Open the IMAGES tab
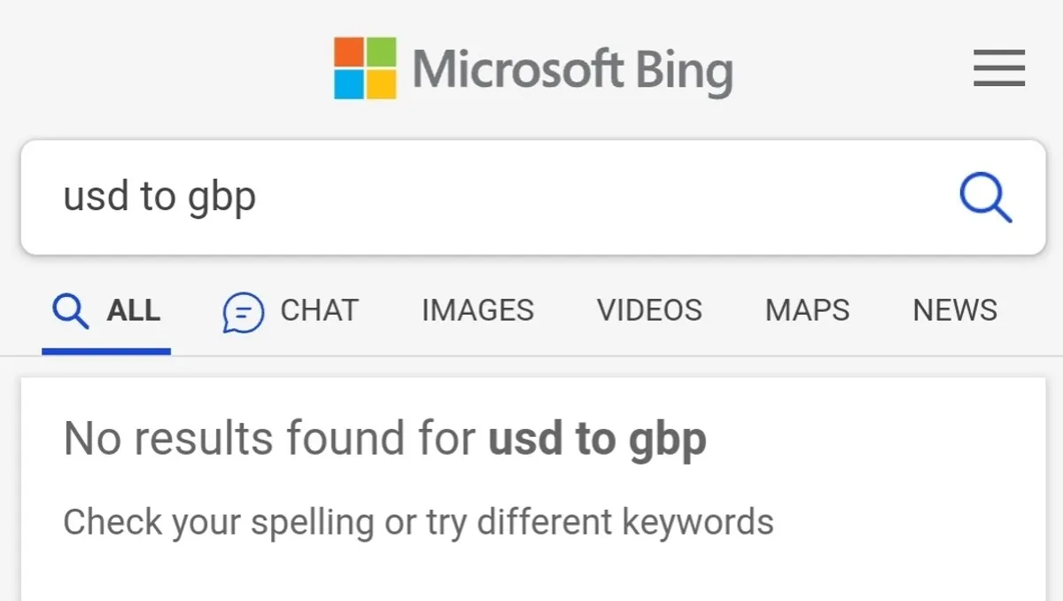 (x=477, y=311)
